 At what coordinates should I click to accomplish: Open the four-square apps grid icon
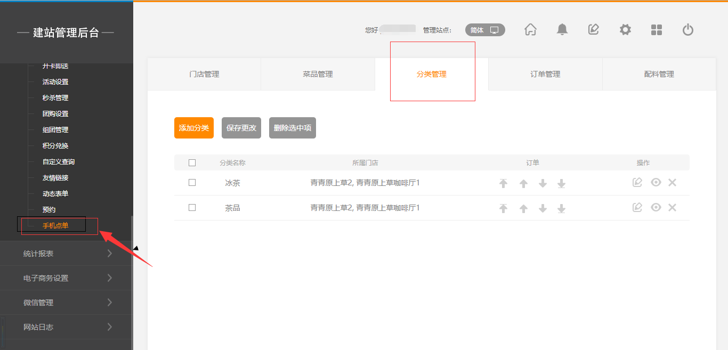[x=657, y=30]
